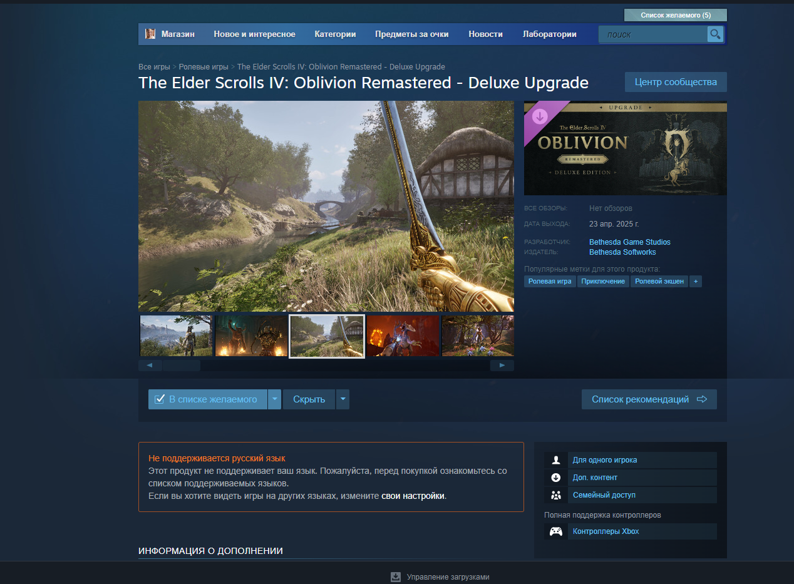Open the Категории menu
The image size is (794, 584).
coord(335,34)
